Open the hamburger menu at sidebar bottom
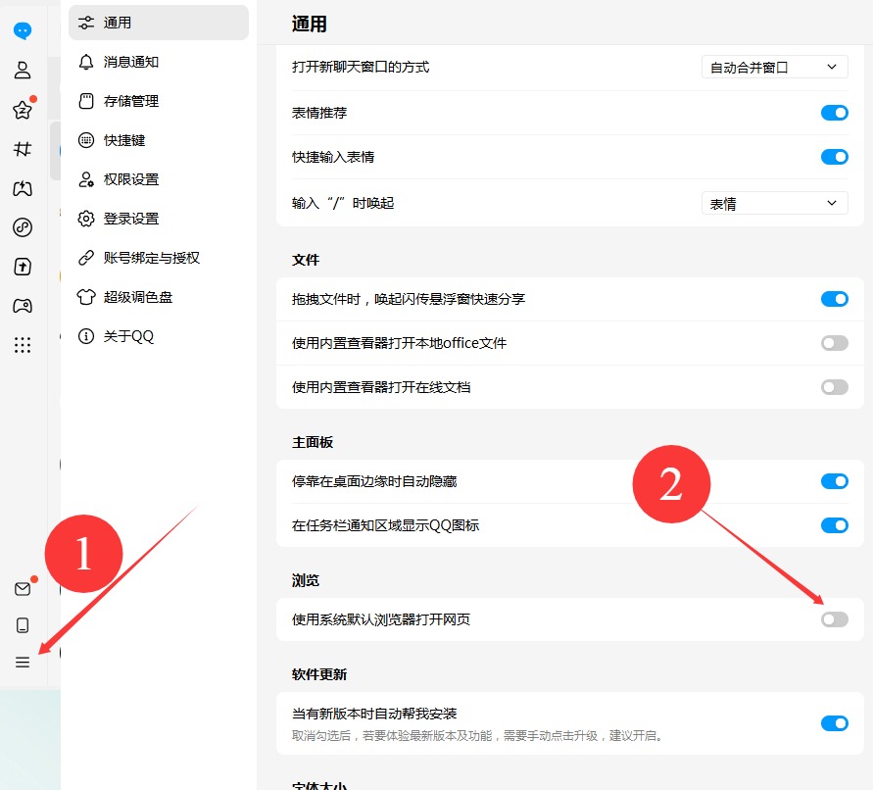This screenshot has width=873, height=790. pyautogui.click(x=23, y=663)
